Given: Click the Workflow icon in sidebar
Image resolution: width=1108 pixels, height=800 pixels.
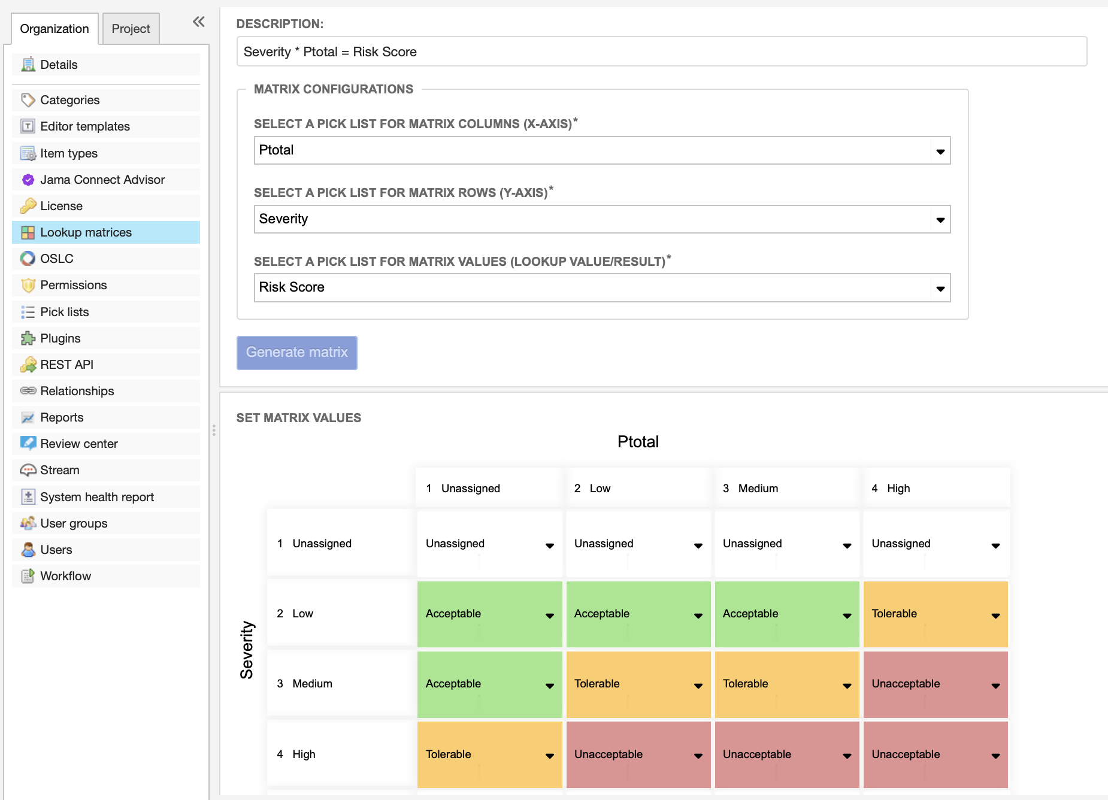Looking at the screenshot, I should coord(28,576).
